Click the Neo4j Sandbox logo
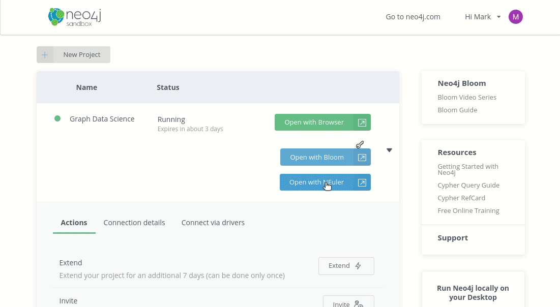The image size is (560, 307). click(74, 17)
